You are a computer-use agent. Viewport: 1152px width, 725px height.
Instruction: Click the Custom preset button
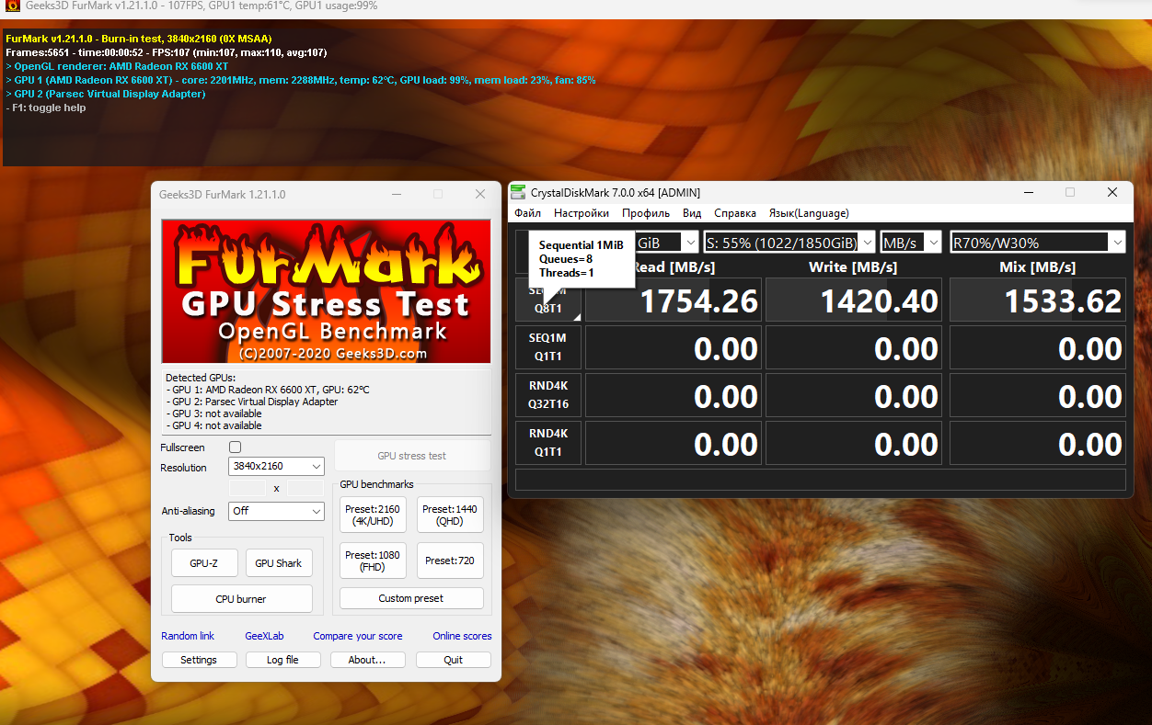pyautogui.click(x=411, y=598)
